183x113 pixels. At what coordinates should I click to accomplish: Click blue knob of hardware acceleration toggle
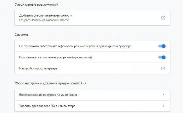(x=164, y=57)
